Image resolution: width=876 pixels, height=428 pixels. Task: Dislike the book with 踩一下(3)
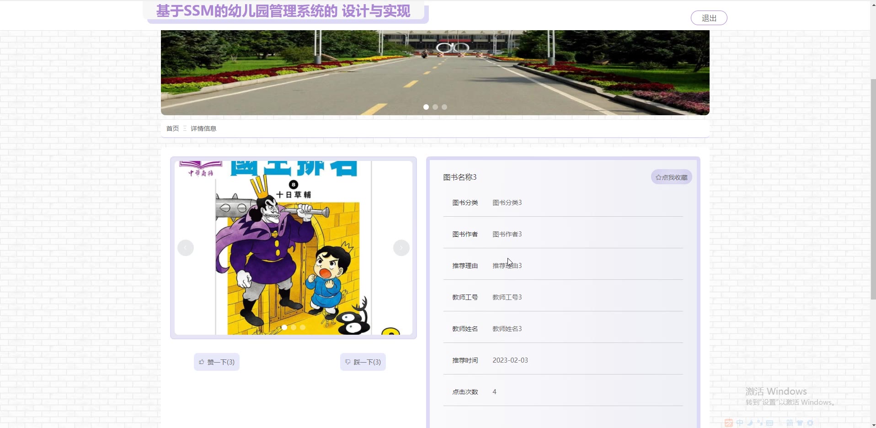click(363, 362)
